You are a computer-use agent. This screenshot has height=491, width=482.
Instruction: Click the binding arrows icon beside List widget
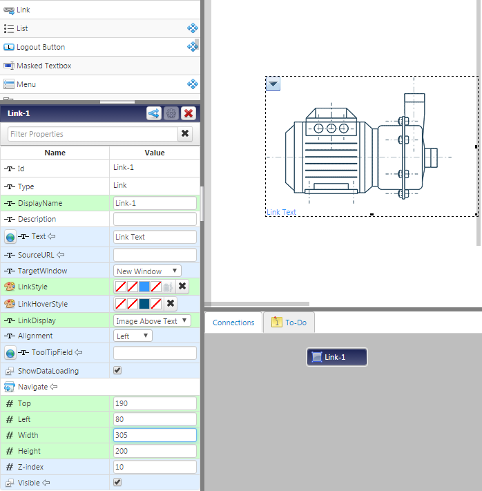(x=192, y=28)
